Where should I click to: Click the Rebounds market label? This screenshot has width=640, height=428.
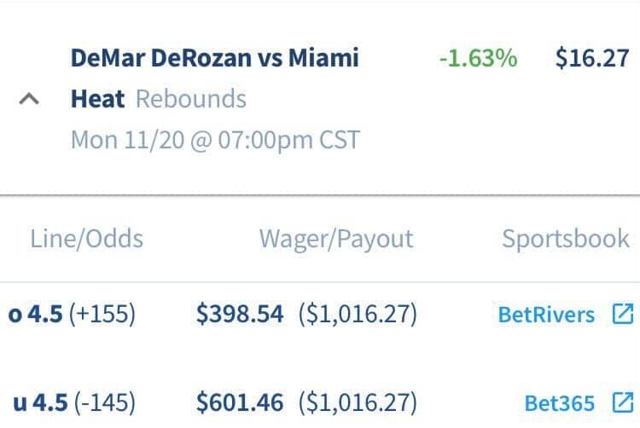point(191,99)
